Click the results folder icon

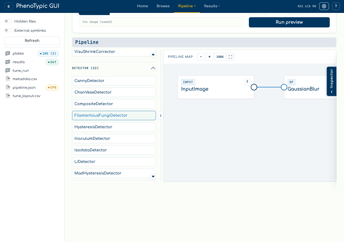(8, 62)
